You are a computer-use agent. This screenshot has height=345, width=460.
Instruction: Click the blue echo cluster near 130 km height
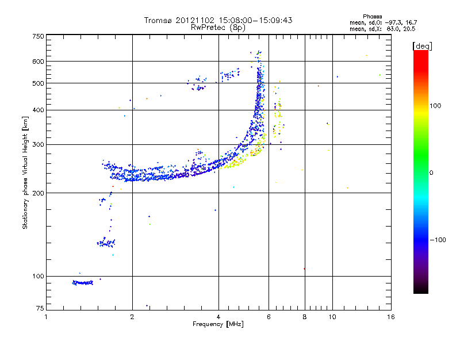point(106,243)
